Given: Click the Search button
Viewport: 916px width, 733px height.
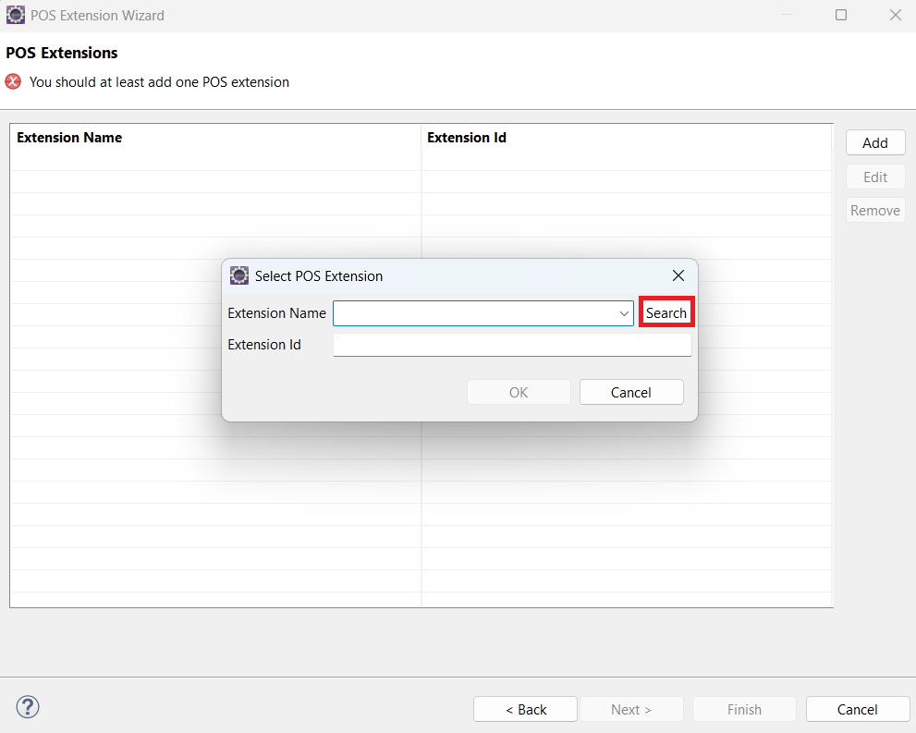Looking at the screenshot, I should coord(666,312).
